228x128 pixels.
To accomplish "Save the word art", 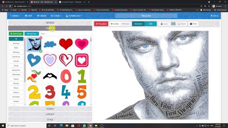I will 28,16.
